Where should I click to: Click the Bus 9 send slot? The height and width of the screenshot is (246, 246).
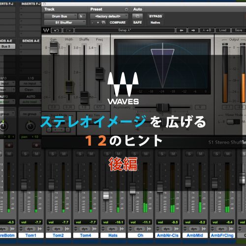7,46
